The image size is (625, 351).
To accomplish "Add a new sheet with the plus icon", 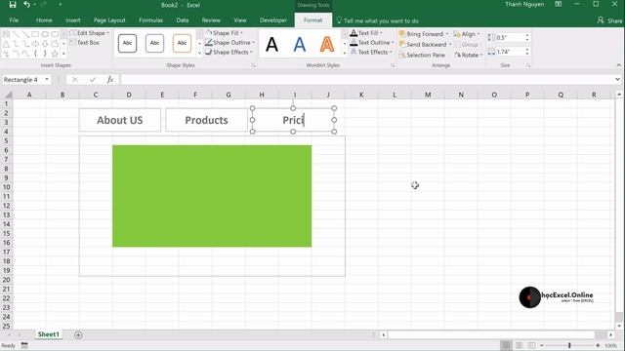I will 78,335.
